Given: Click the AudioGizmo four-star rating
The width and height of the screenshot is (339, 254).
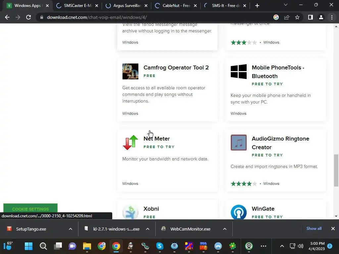Looking at the screenshot, I should (244, 184).
